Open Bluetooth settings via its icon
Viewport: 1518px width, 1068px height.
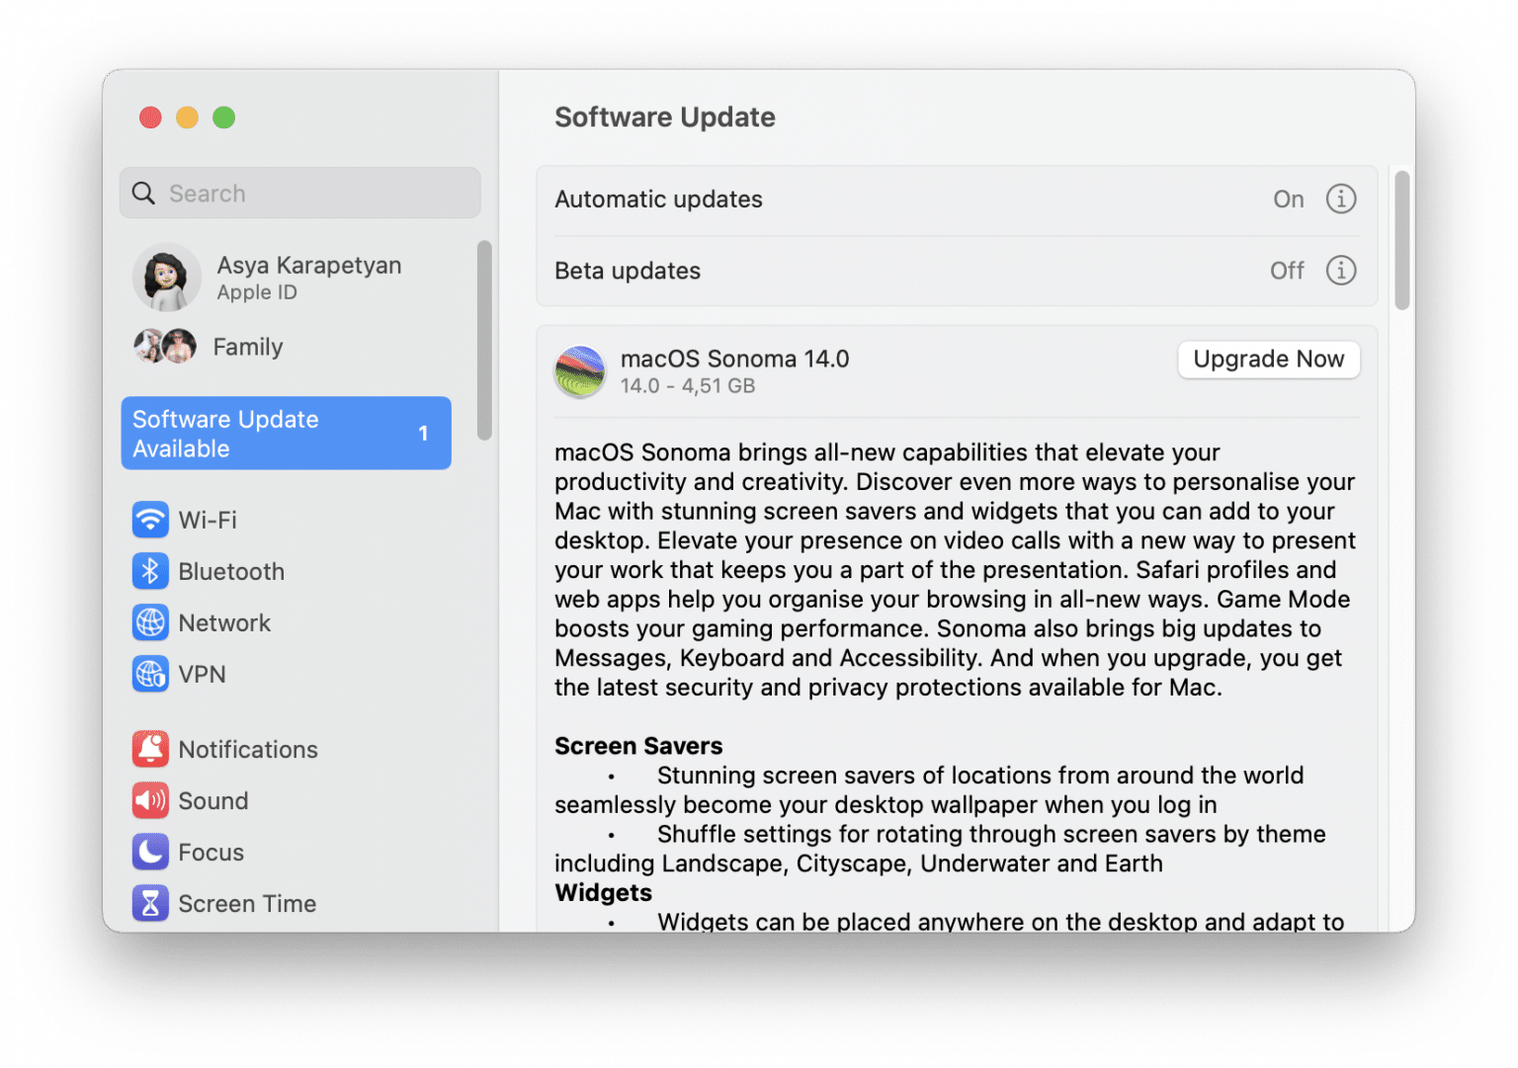pos(150,571)
